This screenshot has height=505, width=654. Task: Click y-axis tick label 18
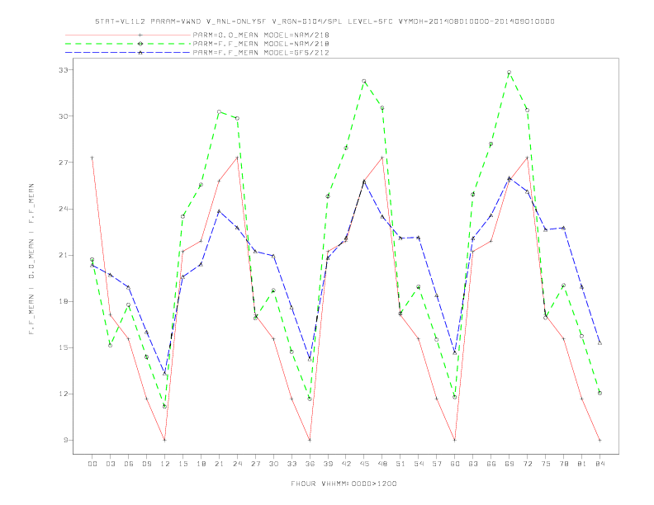coord(63,301)
